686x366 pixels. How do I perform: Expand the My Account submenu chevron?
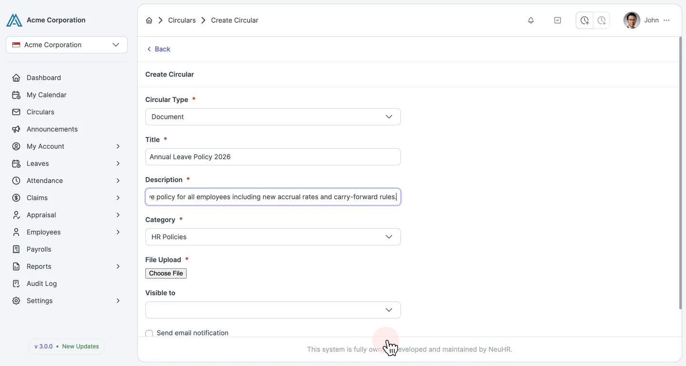pos(118,146)
